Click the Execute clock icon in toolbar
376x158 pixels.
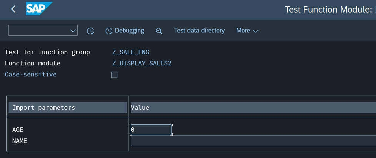[x=90, y=31]
